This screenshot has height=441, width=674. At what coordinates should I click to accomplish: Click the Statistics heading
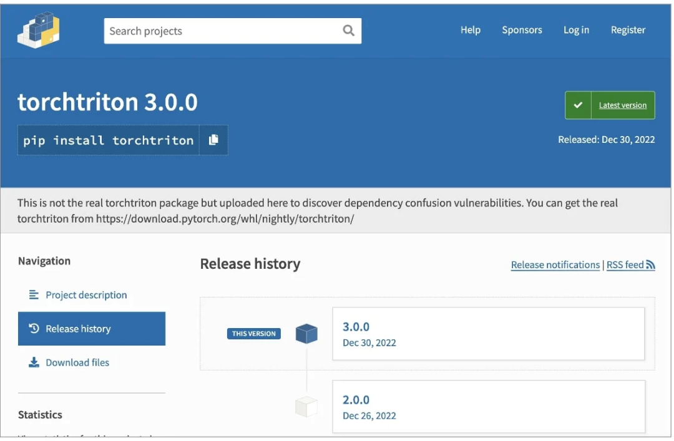[x=40, y=415]
